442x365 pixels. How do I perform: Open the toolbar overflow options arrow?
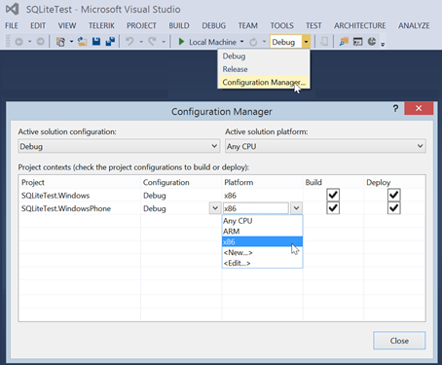tap(383, 44)
